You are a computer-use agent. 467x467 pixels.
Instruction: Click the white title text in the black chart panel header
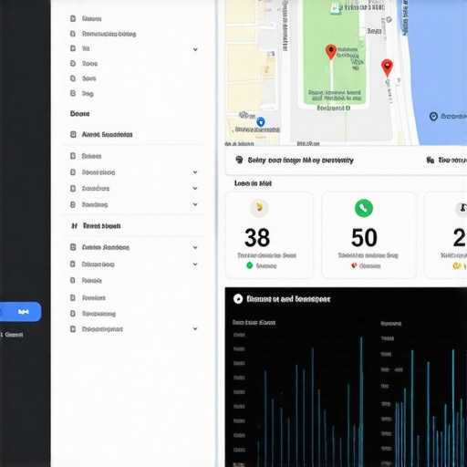(x=288, y=299)
